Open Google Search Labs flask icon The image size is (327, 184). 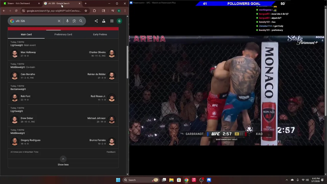104,21
